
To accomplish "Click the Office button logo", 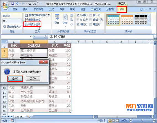I will [5, 6].
